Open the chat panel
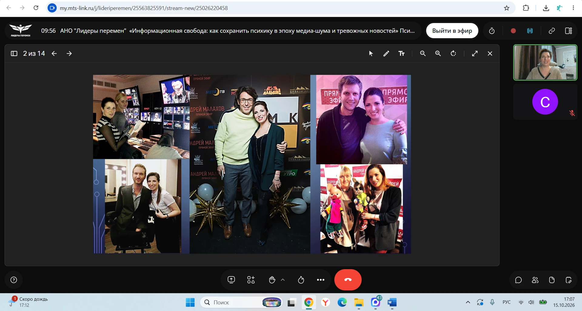This screenshot has height=311, width=582. click(518, 280)
